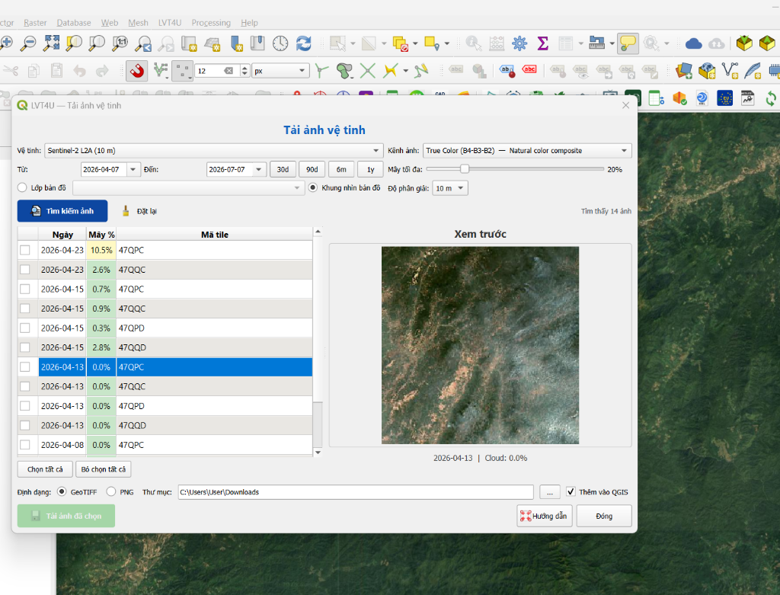Click the Refresh map canvas icon
This screenshot has height=595, width=780.
(x=303, y=43)
